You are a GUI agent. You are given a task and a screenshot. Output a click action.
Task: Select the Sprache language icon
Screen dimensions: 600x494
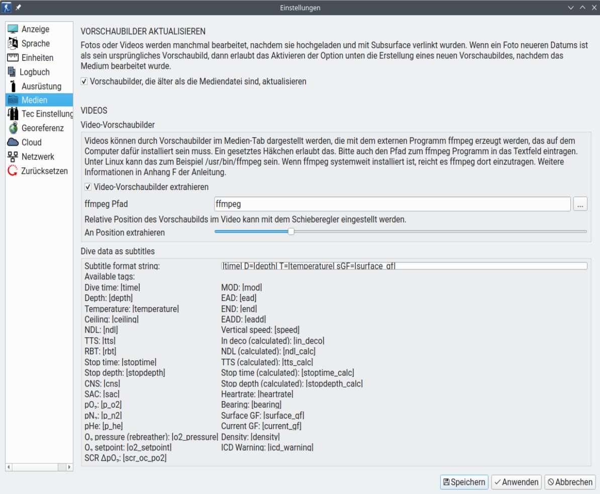pyautogui.click(x=13, y=44)
